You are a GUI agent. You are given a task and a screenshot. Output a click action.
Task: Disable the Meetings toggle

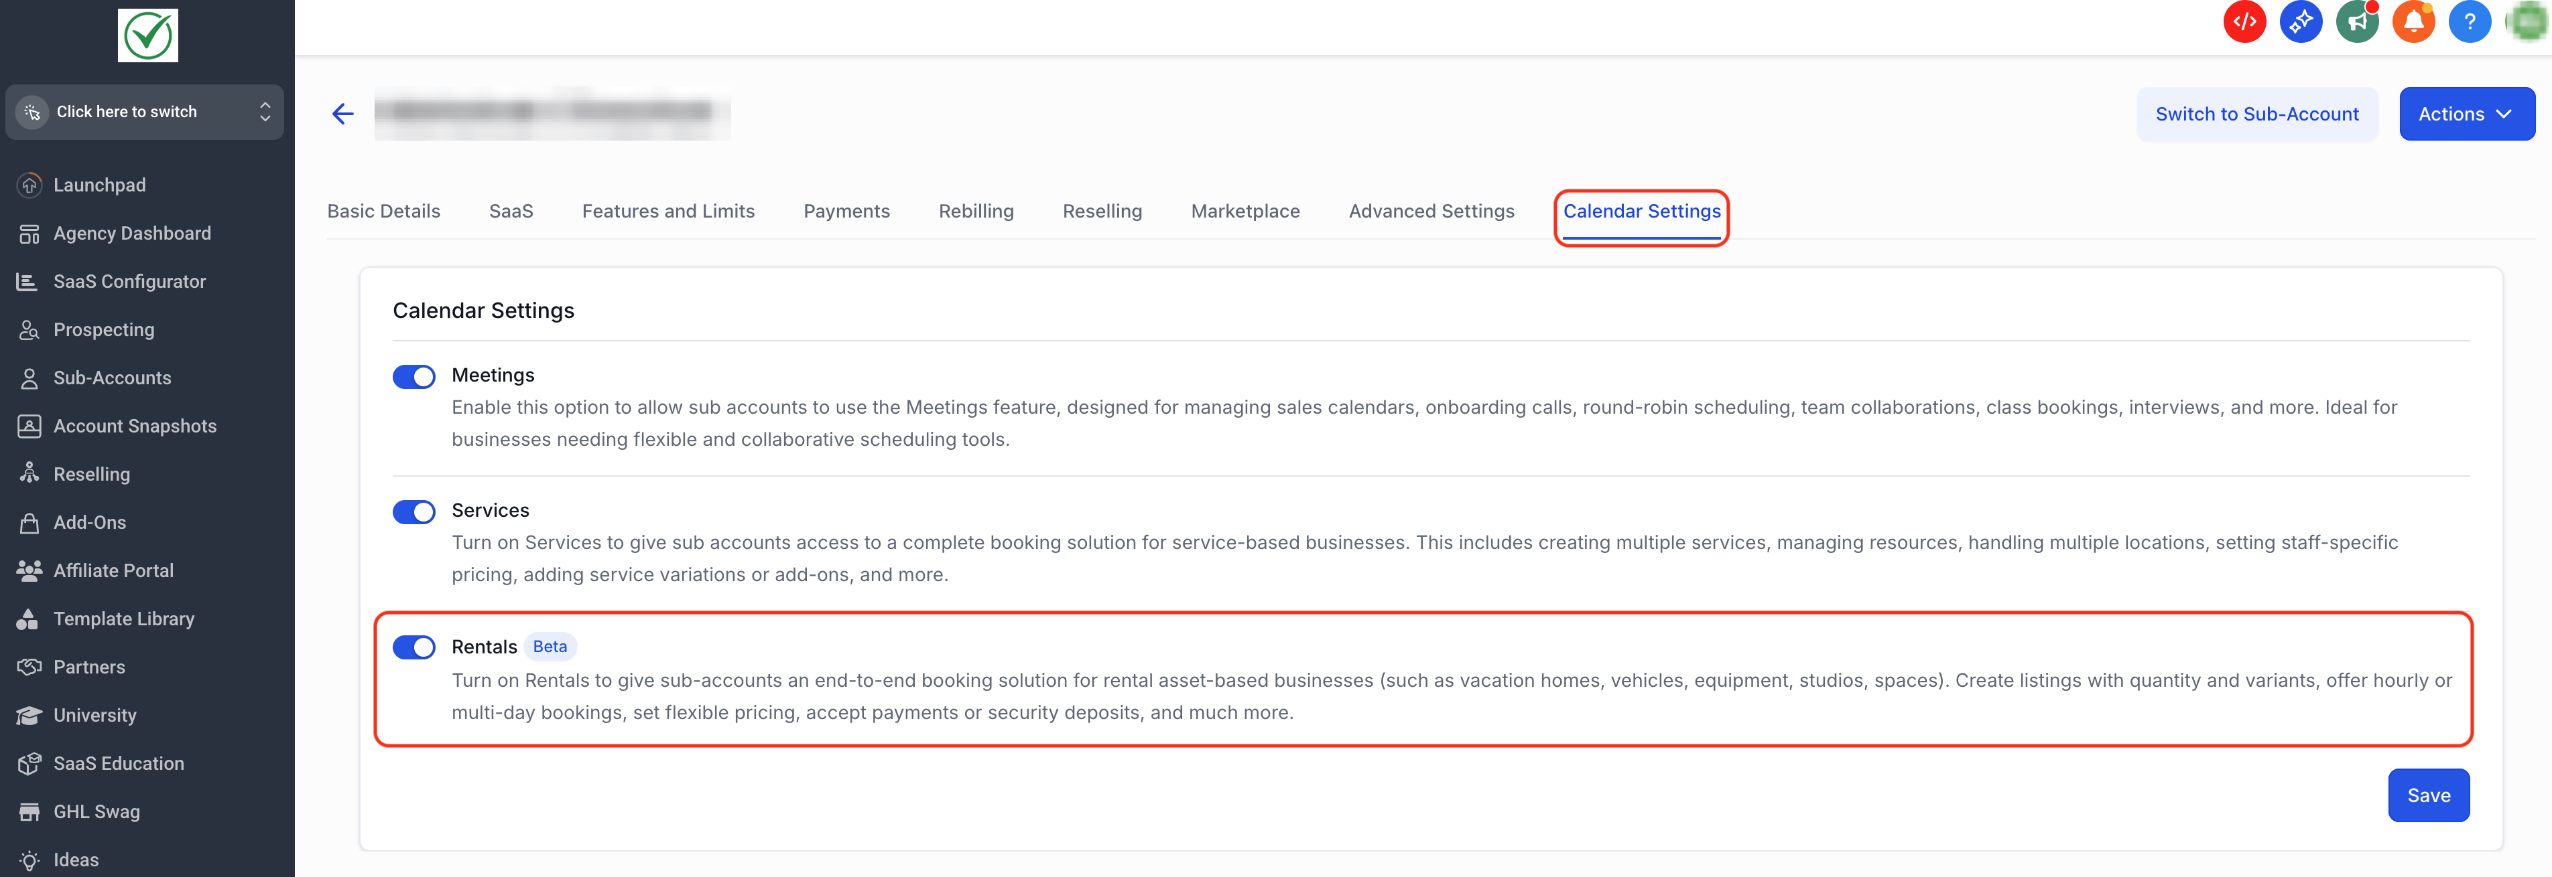click(414, 377)
